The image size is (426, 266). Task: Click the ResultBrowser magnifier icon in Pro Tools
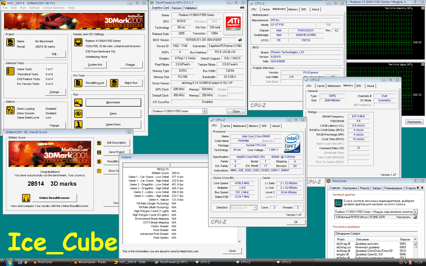coord(78,83)
